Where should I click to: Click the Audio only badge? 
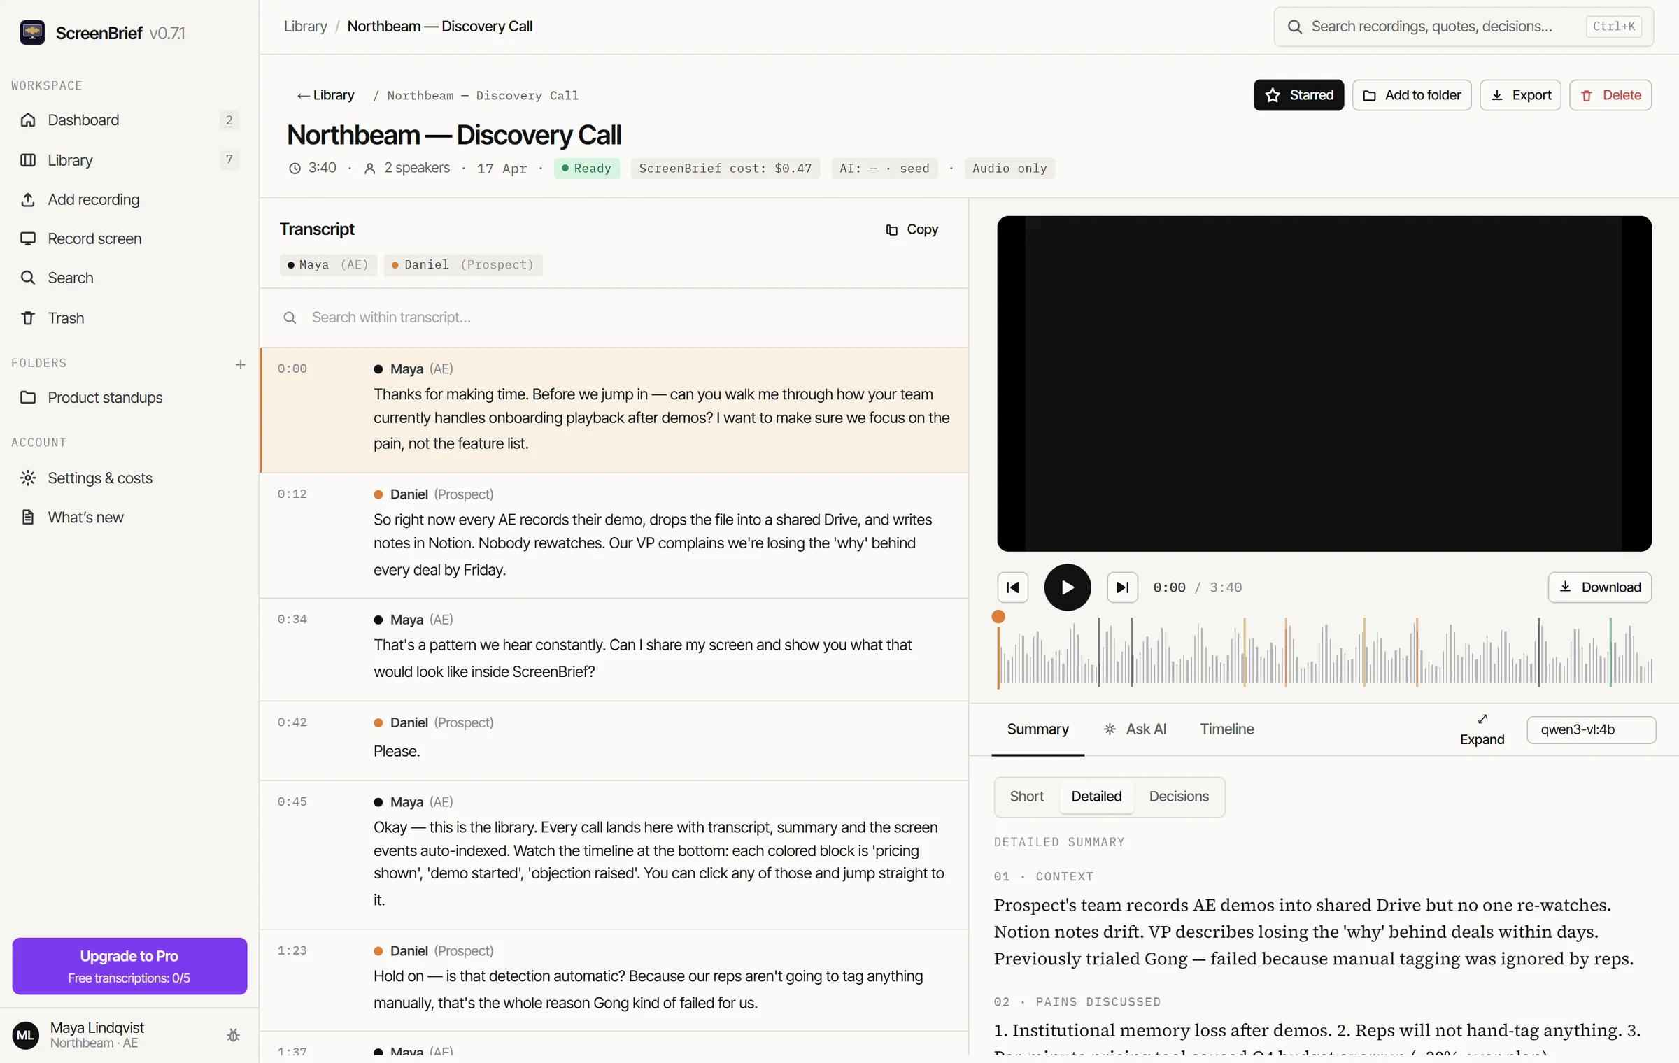point(1009,169)
